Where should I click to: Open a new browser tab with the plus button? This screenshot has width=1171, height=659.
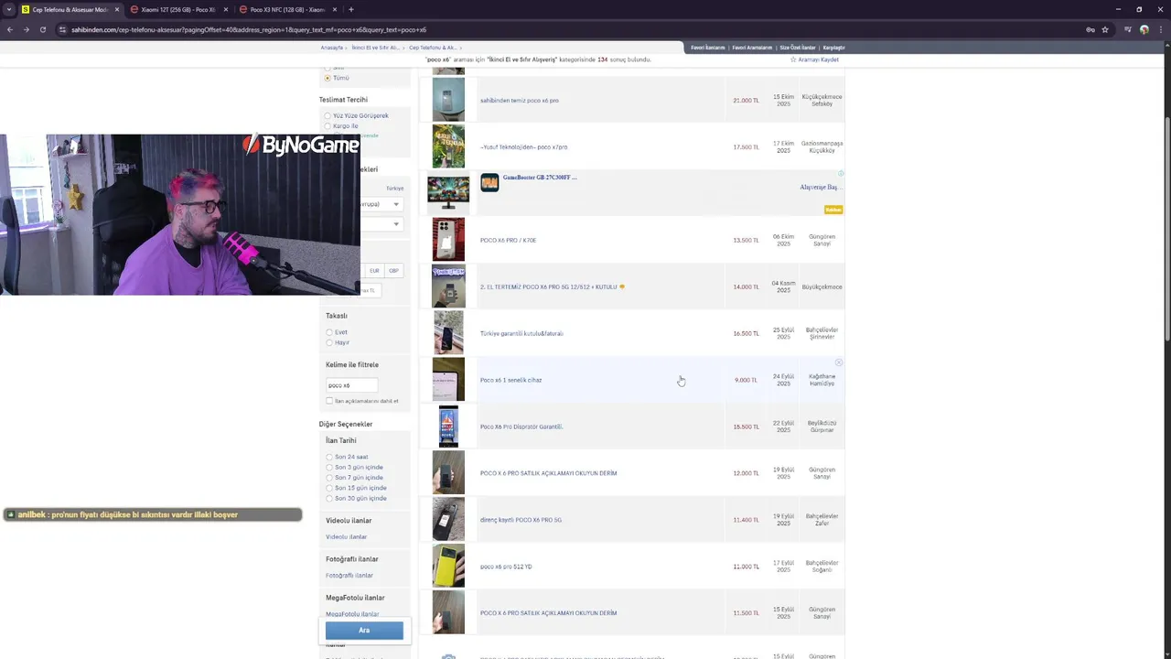350,9
